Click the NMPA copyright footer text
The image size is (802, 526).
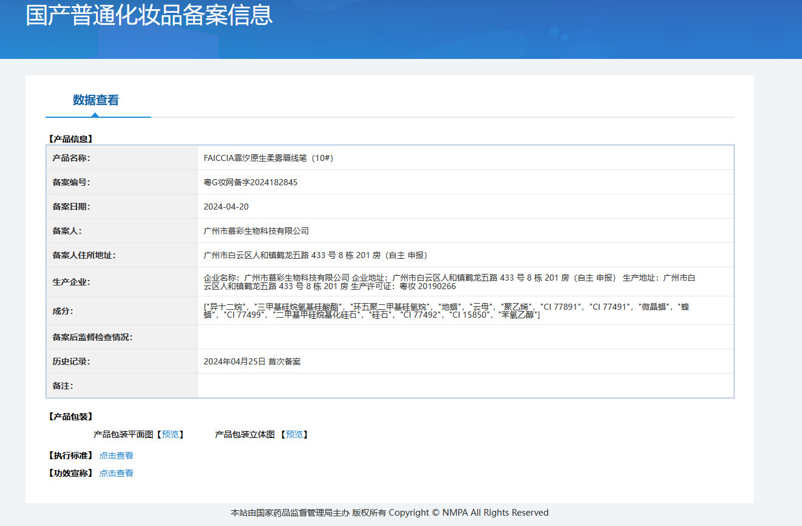point(389,513)
